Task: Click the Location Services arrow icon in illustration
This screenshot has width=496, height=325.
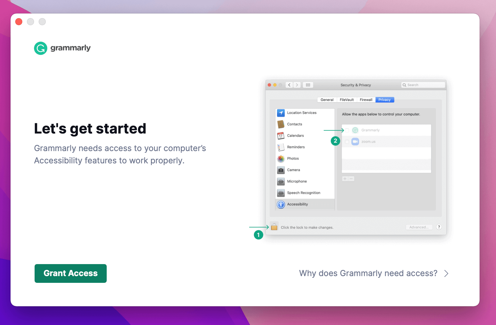Action: click(x=281, y=113)
